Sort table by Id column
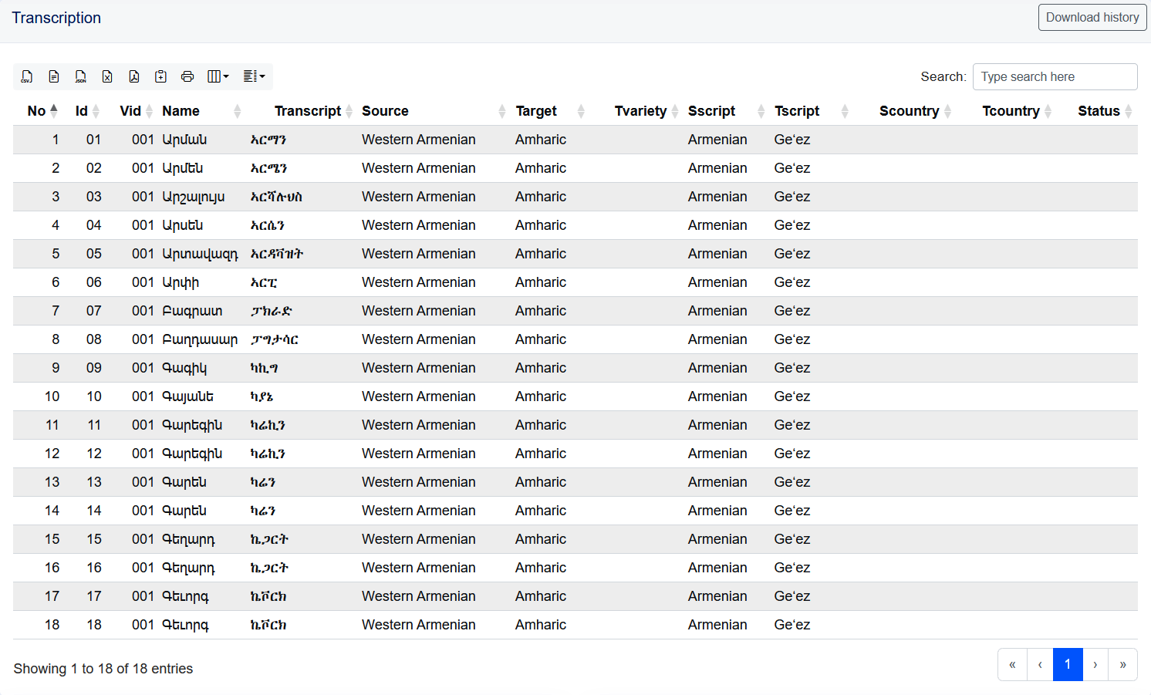 [x=86, y=111]
